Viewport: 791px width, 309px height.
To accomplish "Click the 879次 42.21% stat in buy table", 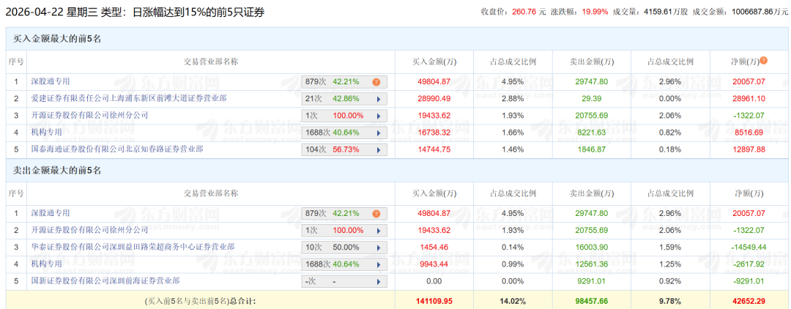I will click(x=332, y=82).
